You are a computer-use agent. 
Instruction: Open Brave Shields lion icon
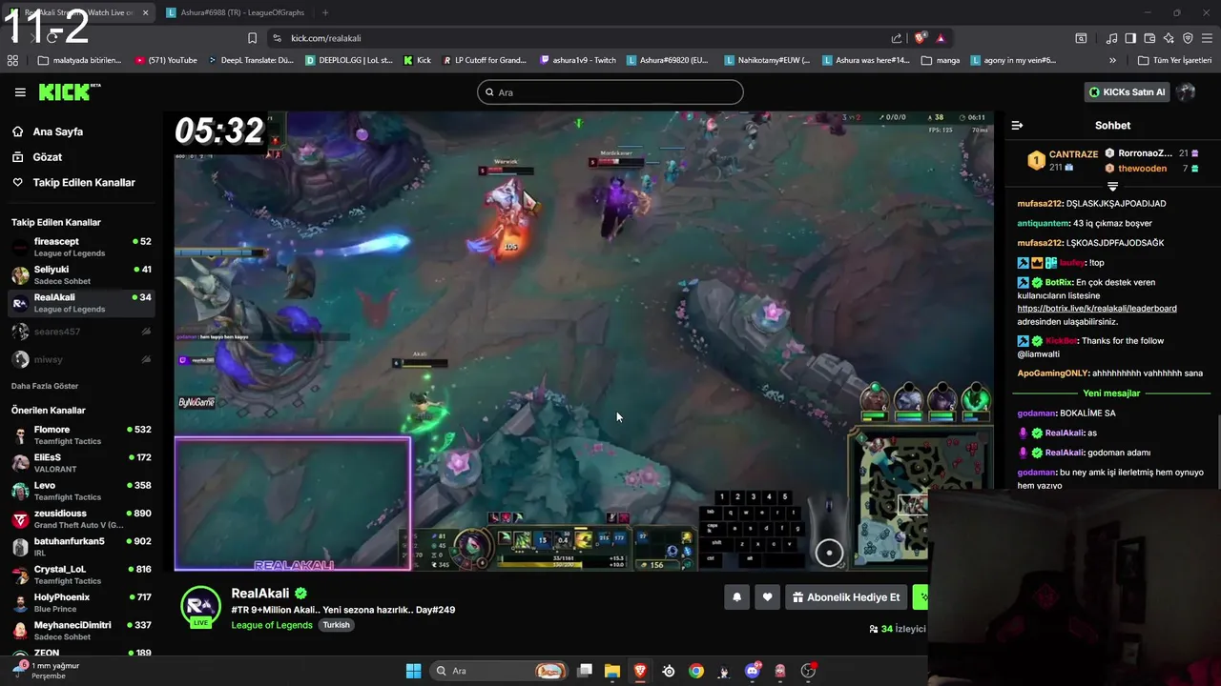click(x=921, y=38)
